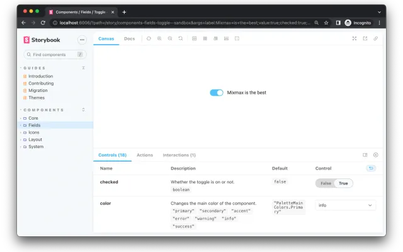
Task: Reset all controls
Action: [x=371, y=168]
